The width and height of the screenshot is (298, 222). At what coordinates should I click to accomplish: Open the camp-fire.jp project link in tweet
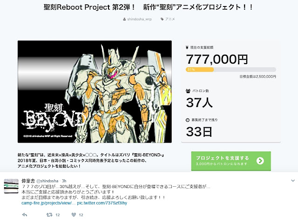coord(48,203)
